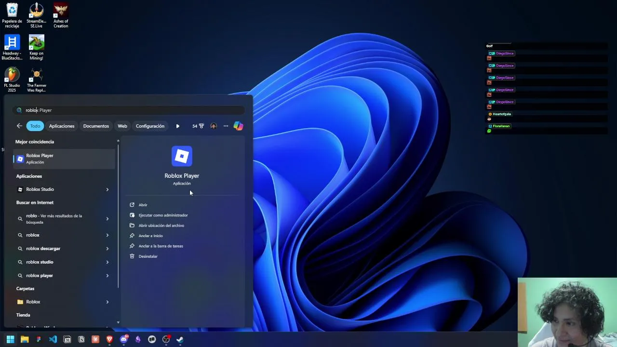617x347 pixels.
Task: Open the Recycle Bin desktop icon
Action: click(x=12, y=15)
